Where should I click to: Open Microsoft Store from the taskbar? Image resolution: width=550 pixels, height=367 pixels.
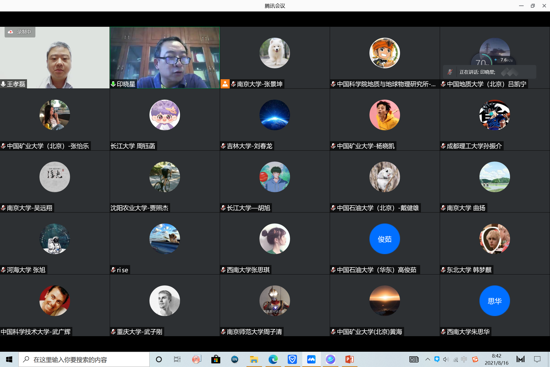click(216, 360)
